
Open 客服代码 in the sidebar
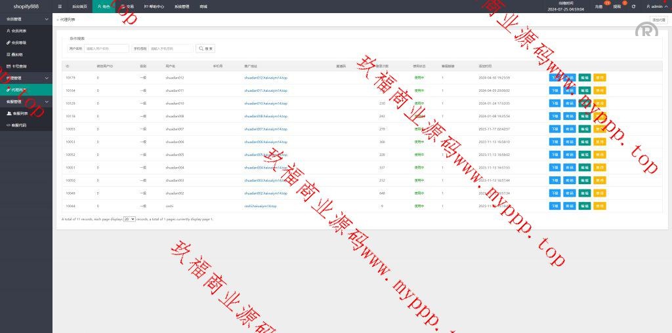pos(19,125)
